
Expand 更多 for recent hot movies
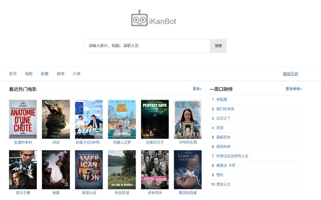pos(197,89)
